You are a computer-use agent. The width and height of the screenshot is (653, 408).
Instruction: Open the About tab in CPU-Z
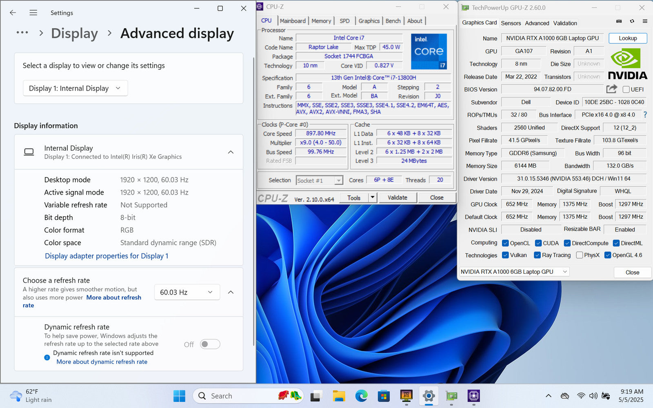415,21
